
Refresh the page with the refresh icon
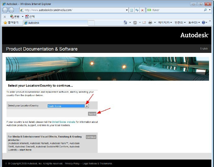[x=137, y=10]
